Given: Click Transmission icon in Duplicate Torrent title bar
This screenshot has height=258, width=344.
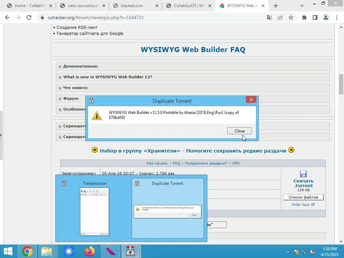Looking at the screenshot, I should [x=91, y=101].
